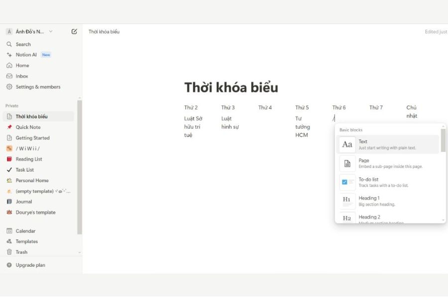Open Notion AI in sidebar
Screen dimensions: 448x298
coord(26,55)
